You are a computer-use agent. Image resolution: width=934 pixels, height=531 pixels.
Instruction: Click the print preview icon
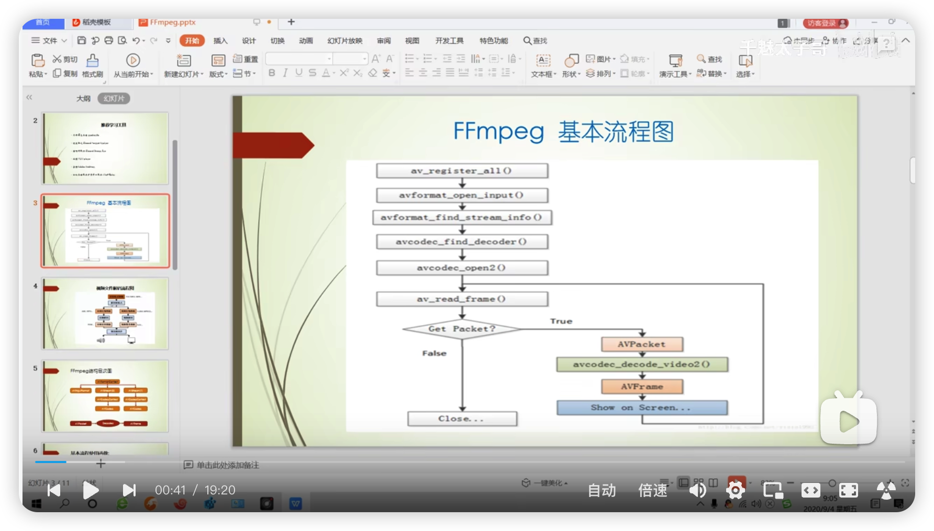[122, 40]
